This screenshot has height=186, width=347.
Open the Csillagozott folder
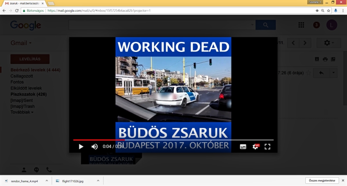pyautogui.click(x=22, y=76)
